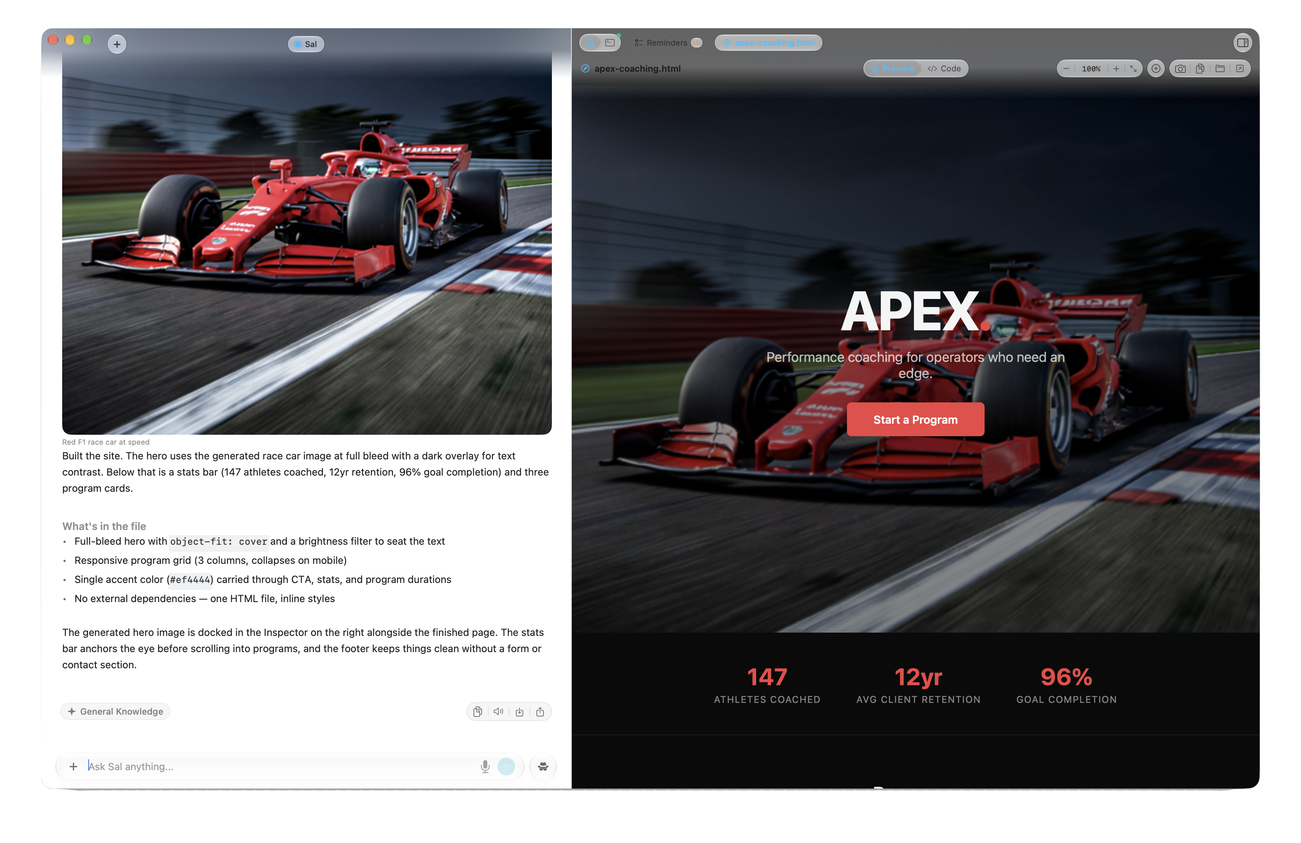Image resolution: width=1301 pixels, height=843 pixels.
Task: Click the apex-coaching.html file title label
Action: 637,68
